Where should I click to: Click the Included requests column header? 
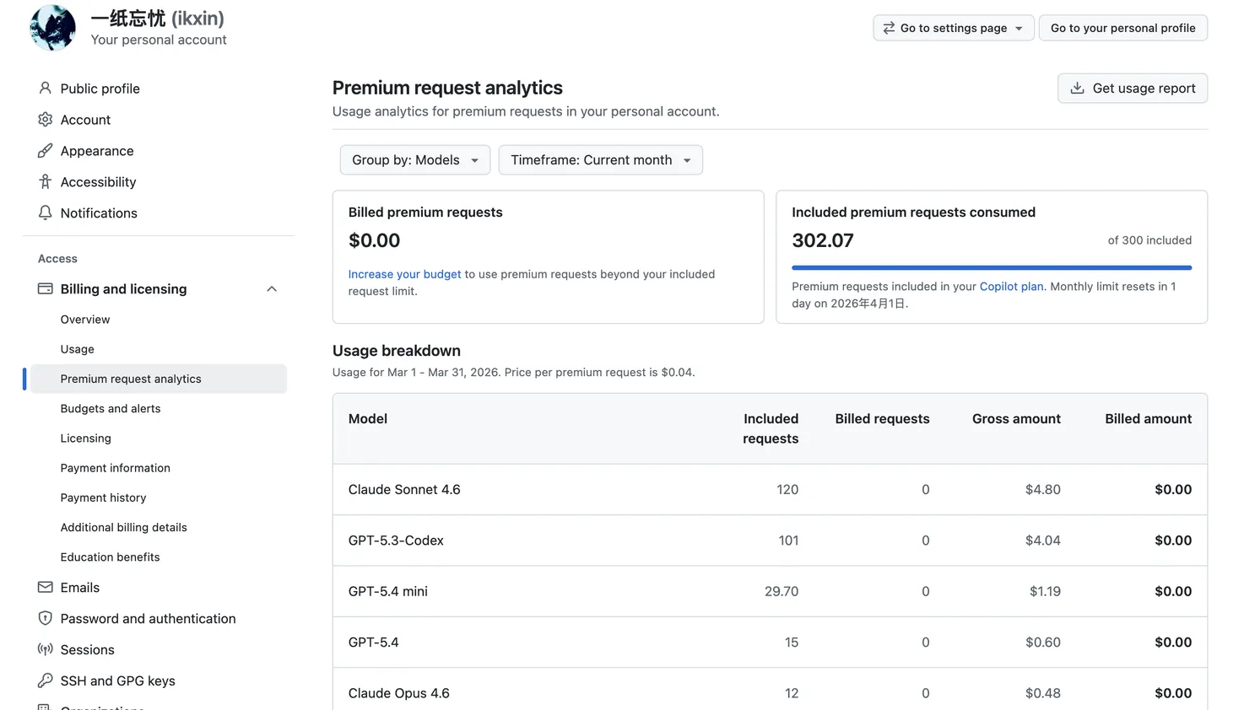(x=771, y=428)
